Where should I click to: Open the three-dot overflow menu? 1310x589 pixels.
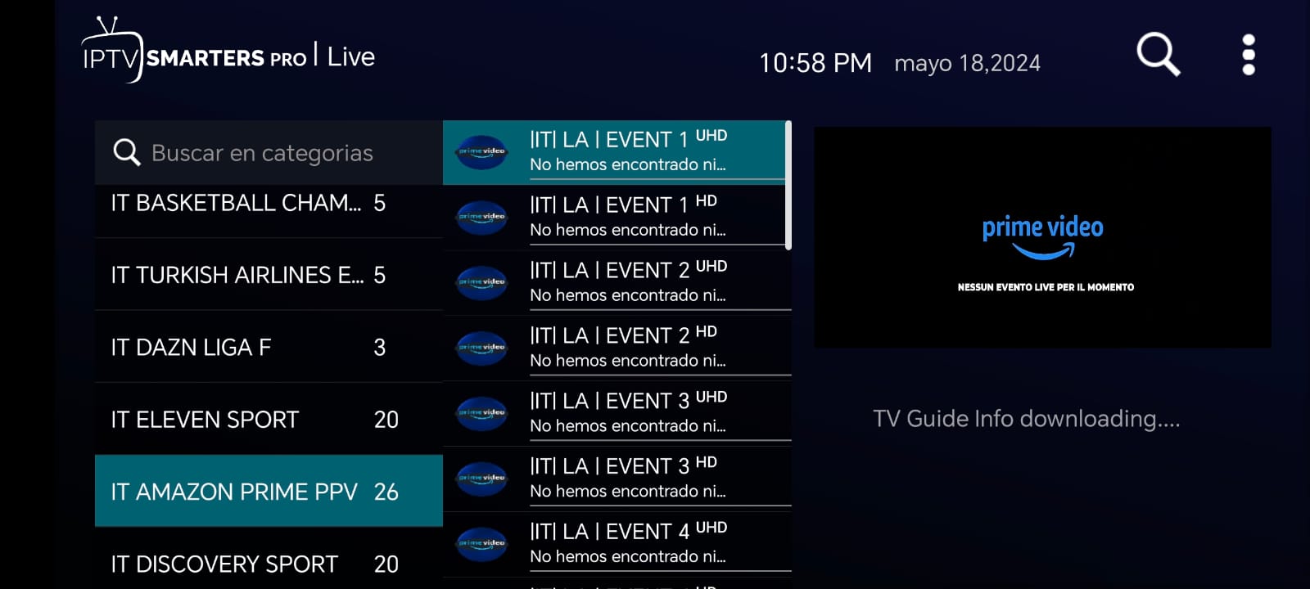coord(1249,55)
